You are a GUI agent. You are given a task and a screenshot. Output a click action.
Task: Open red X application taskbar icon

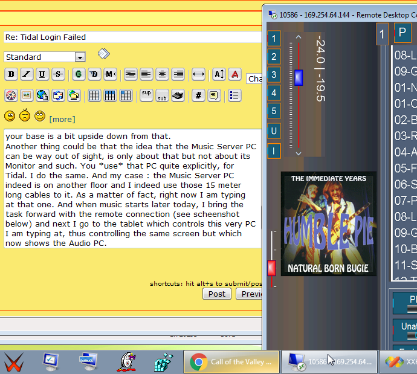tap(13, 362)
